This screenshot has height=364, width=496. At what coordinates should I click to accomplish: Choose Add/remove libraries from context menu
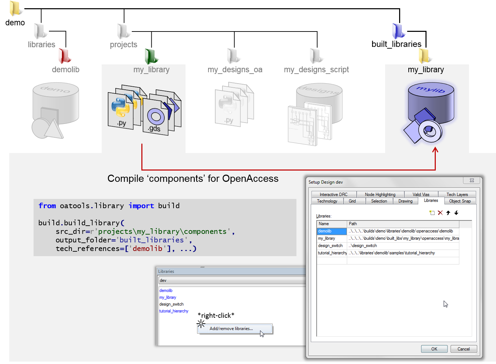pos(231,329)
